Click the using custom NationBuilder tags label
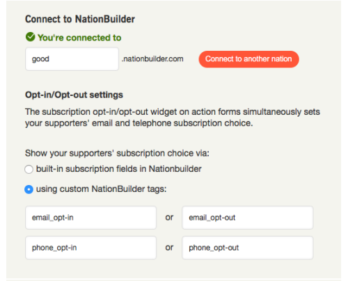This screenshot has width=348, height=281. 102,189
